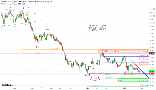Click the Nov date axis label
Screen dimensions: 156x90
(124, 89)
